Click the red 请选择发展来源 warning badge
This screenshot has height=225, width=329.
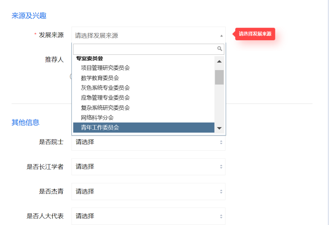pos(255,34)
